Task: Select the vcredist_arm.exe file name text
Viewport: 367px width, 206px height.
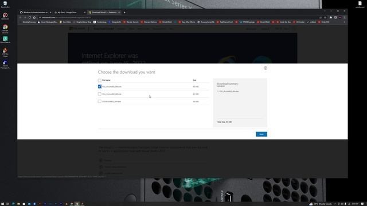Action: (x=111, y=102)
